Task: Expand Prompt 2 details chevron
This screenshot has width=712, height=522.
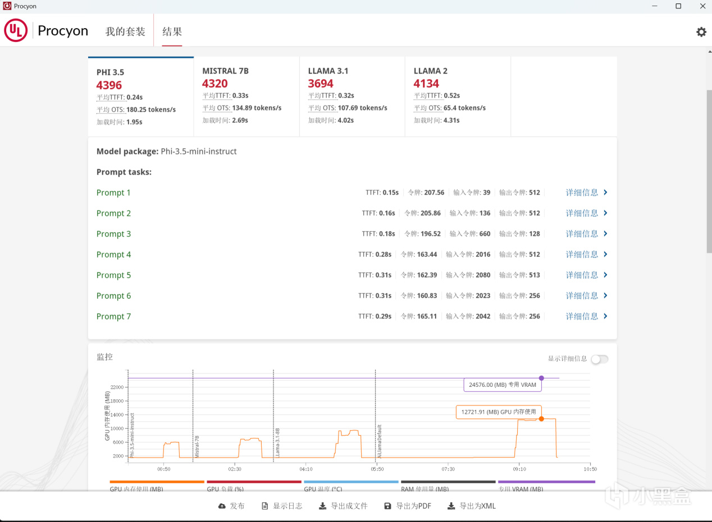Action: point(605,213)
